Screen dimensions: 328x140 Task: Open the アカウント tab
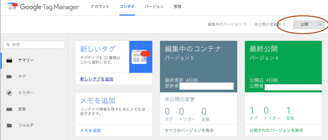point(100,7)
